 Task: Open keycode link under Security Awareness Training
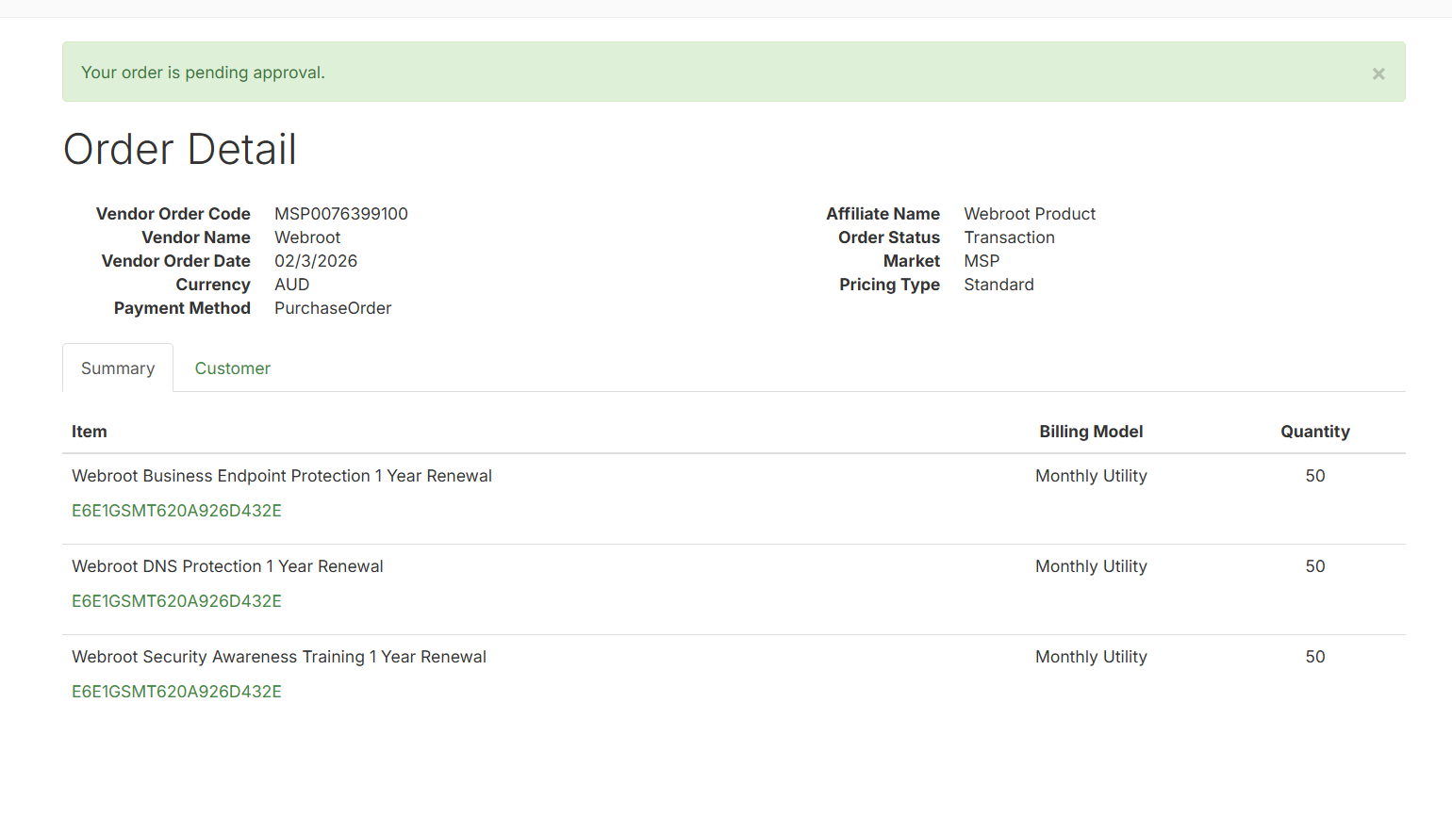176,692
